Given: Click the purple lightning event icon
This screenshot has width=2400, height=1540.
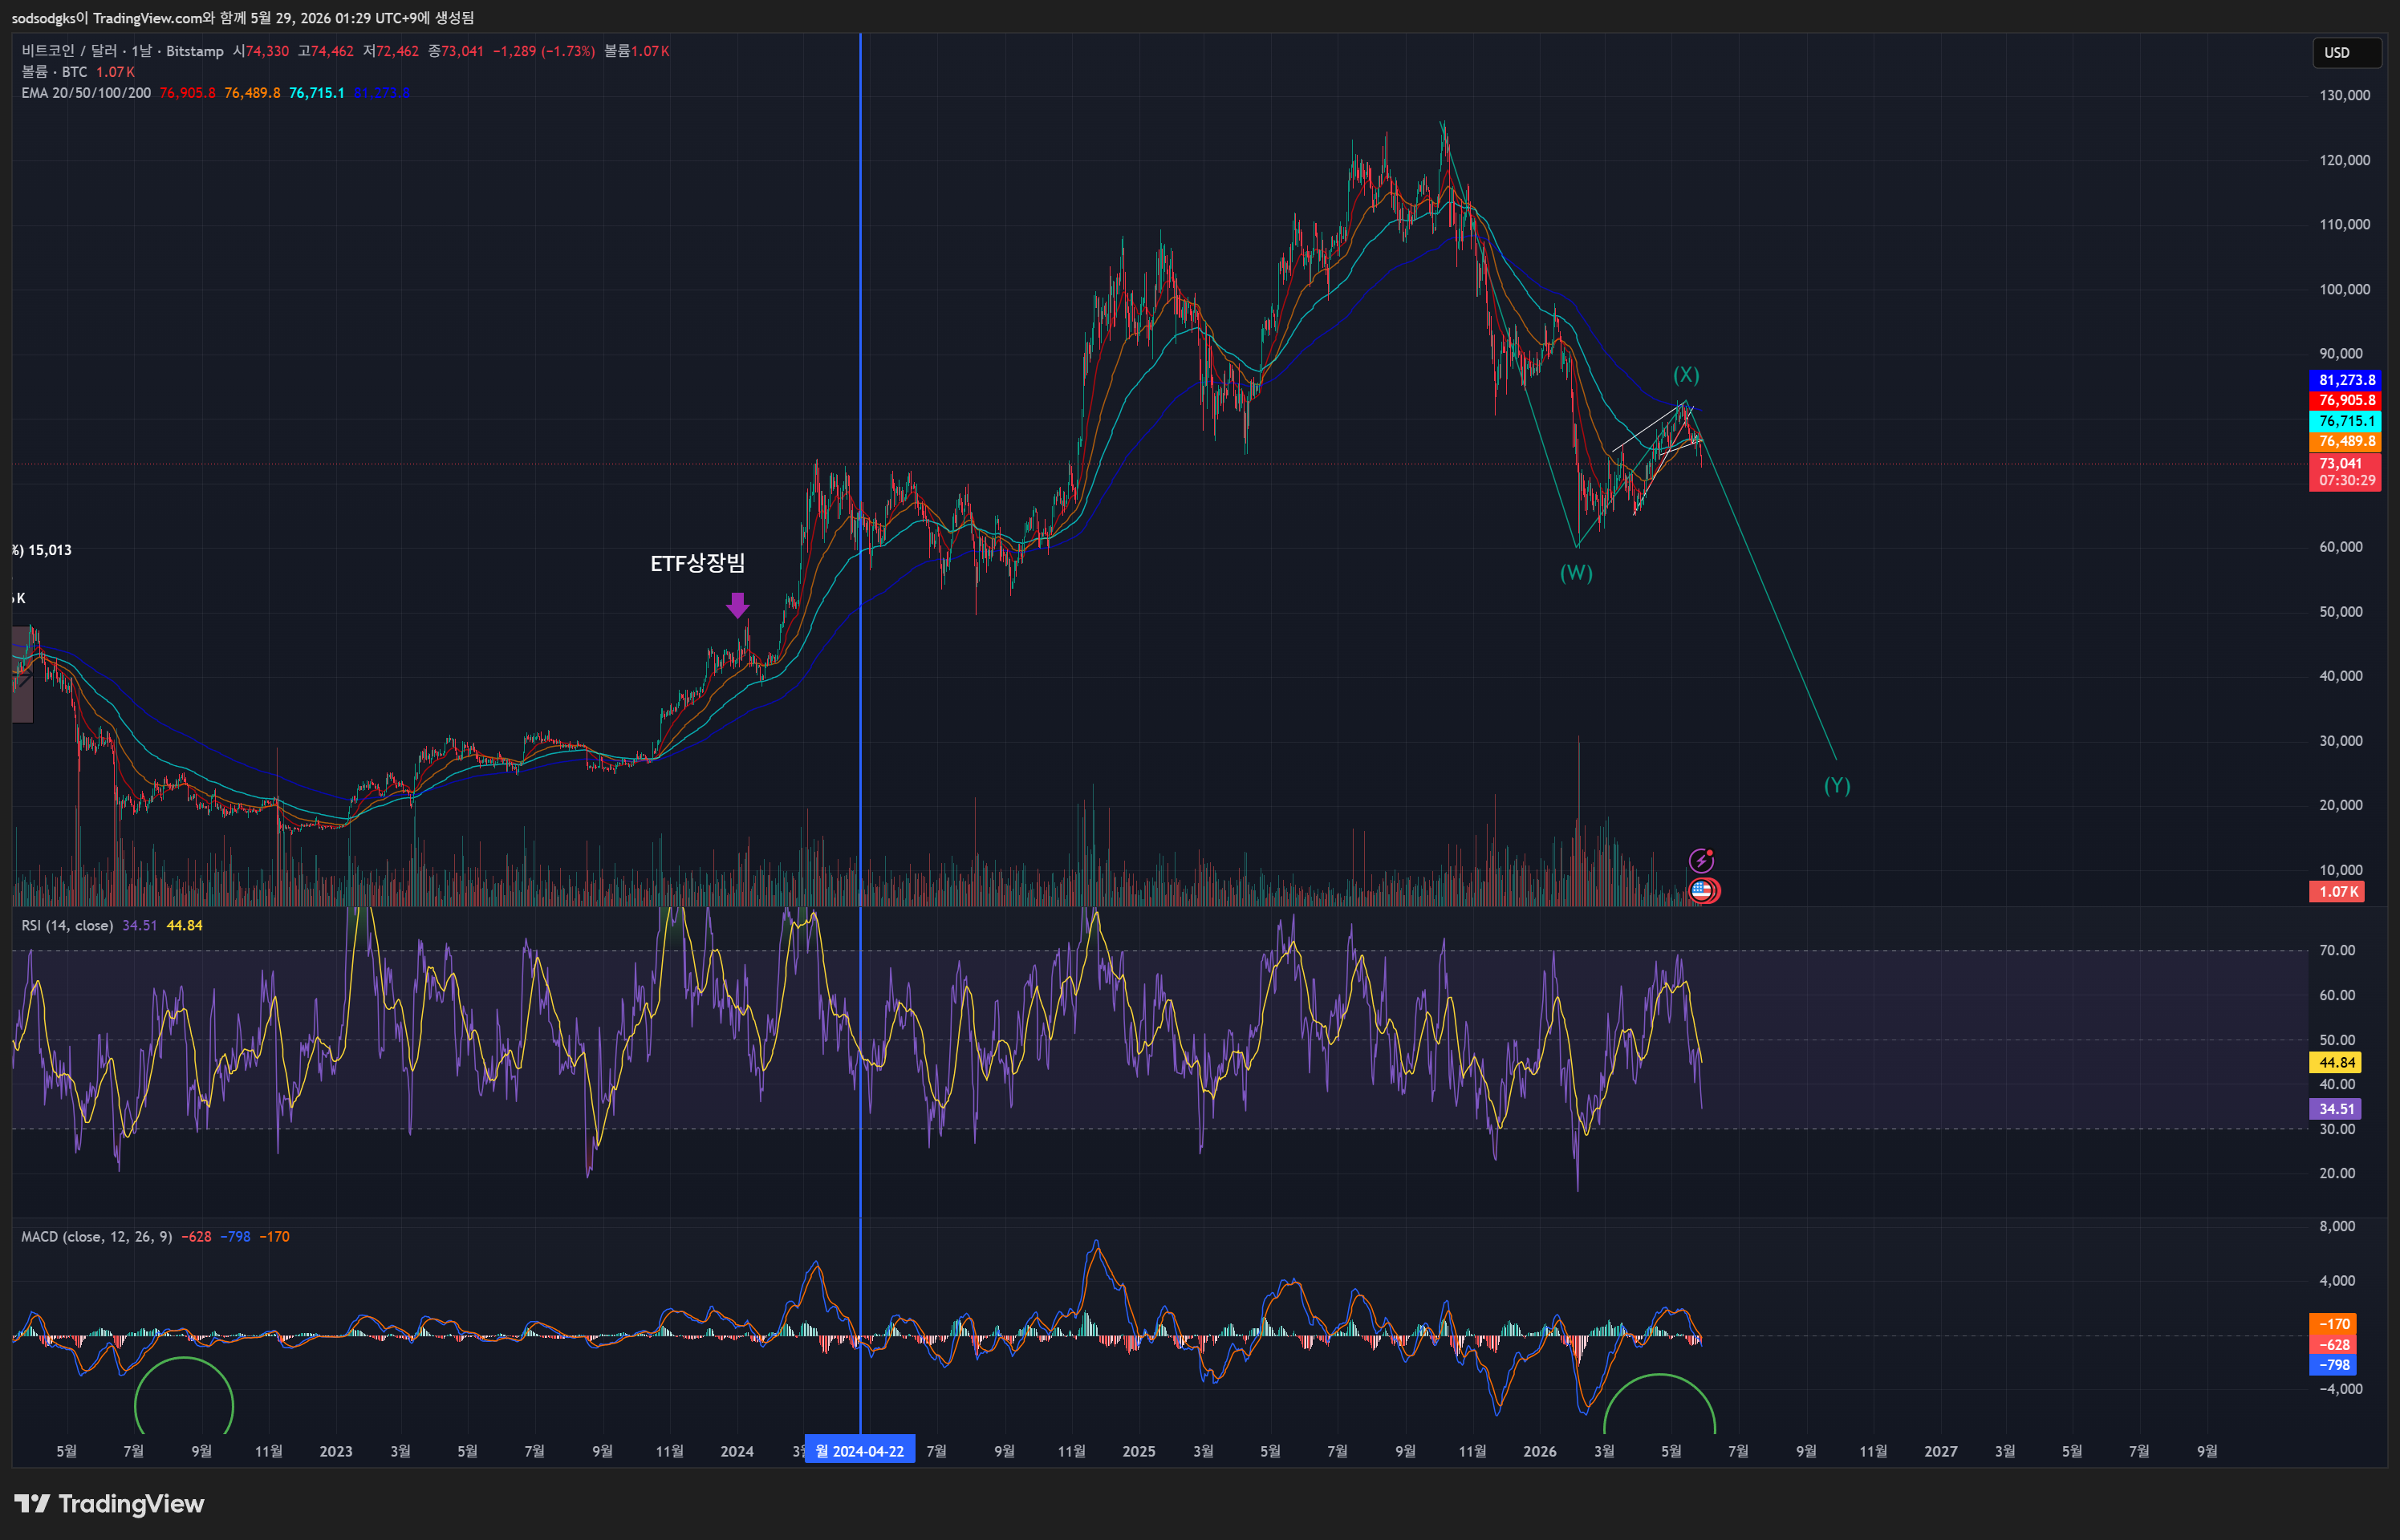Looking at the screenshot, I should (x=1701, y=861).
